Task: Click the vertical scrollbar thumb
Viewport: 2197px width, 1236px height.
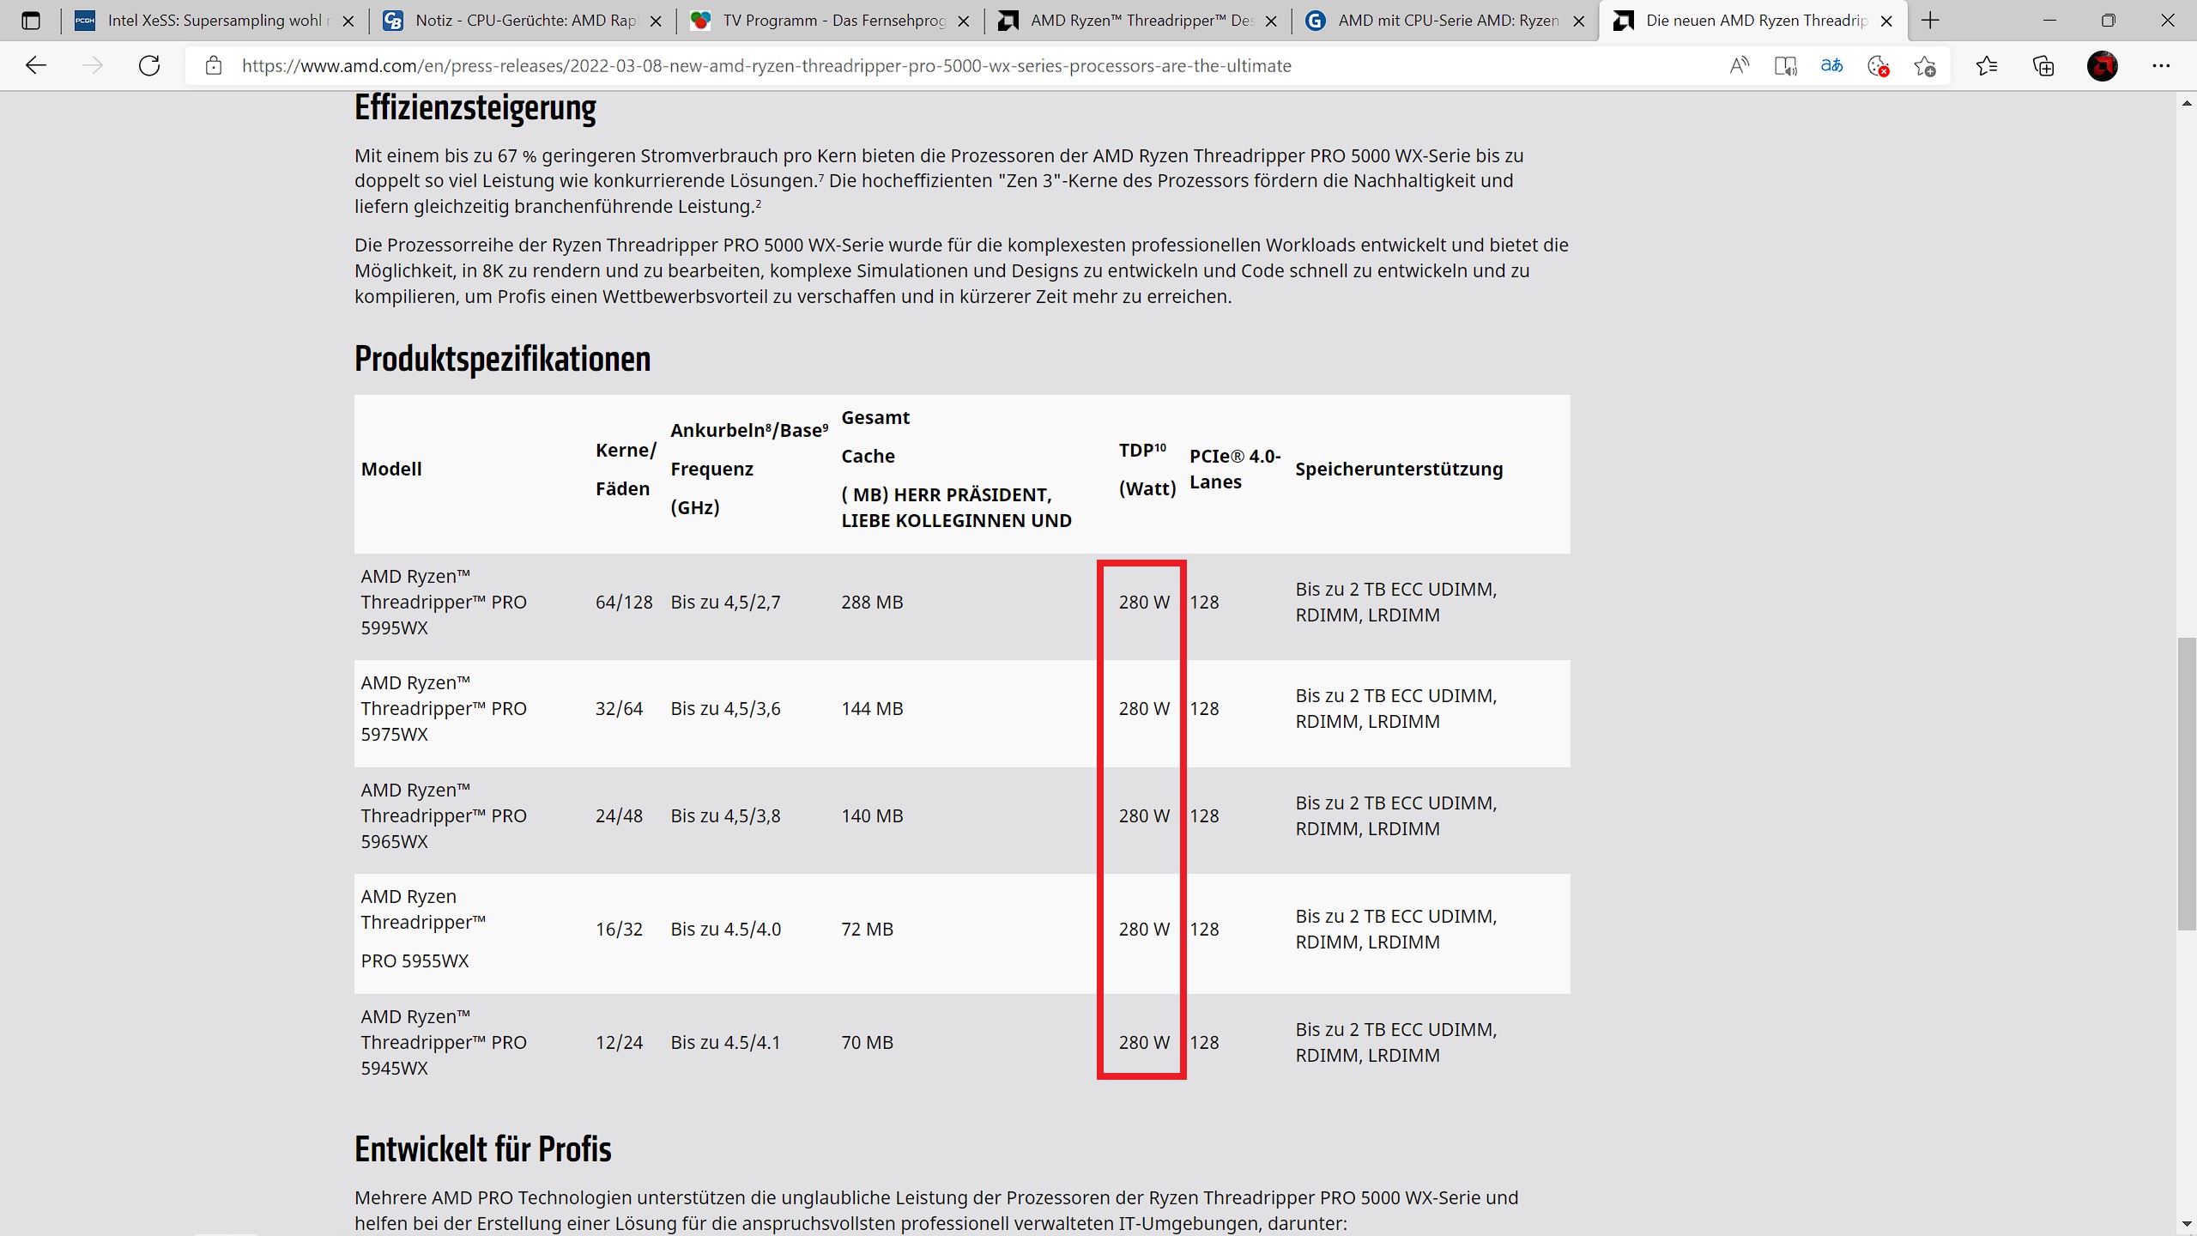Action: [2187, 783]
